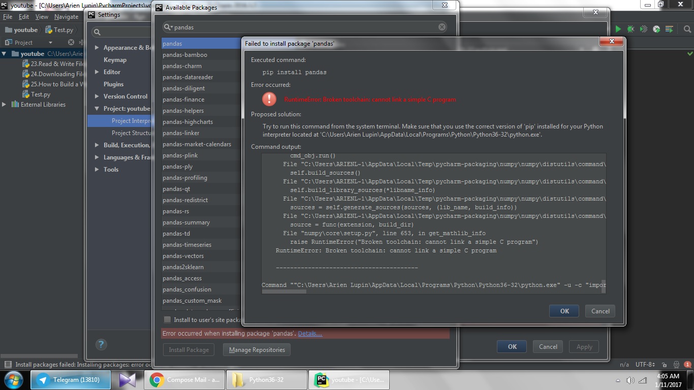Open Visual Studio from the taskbar
This screenshot has height=390, width=694.
coord(128,379)
